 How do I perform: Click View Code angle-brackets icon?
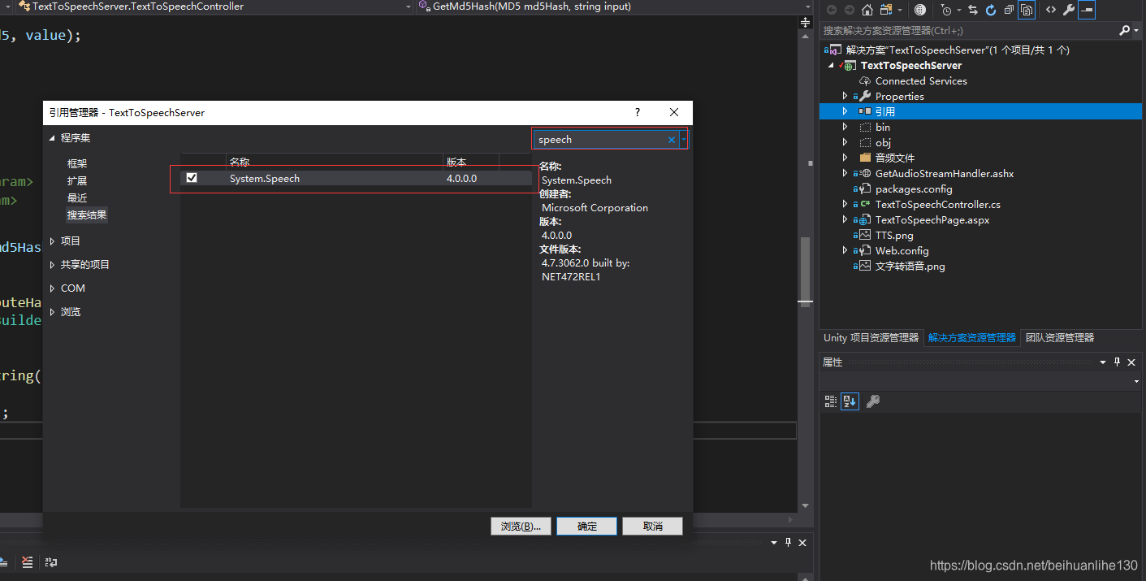(1051, 10)
